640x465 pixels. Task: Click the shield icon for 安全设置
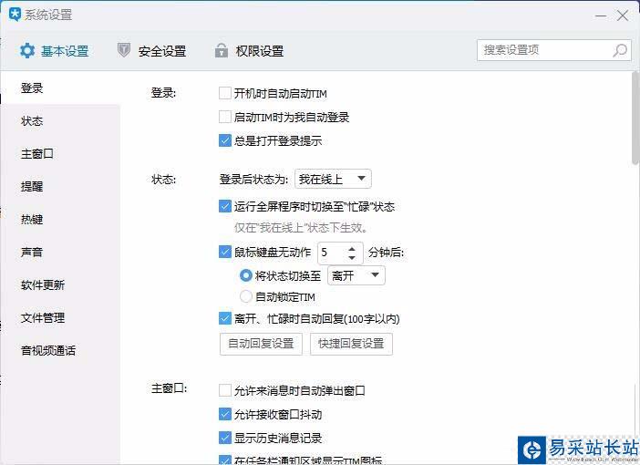tap(124, 50)
